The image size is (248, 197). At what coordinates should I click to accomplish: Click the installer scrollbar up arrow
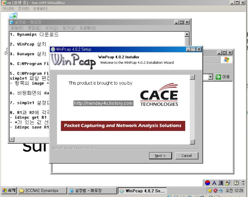192,77
